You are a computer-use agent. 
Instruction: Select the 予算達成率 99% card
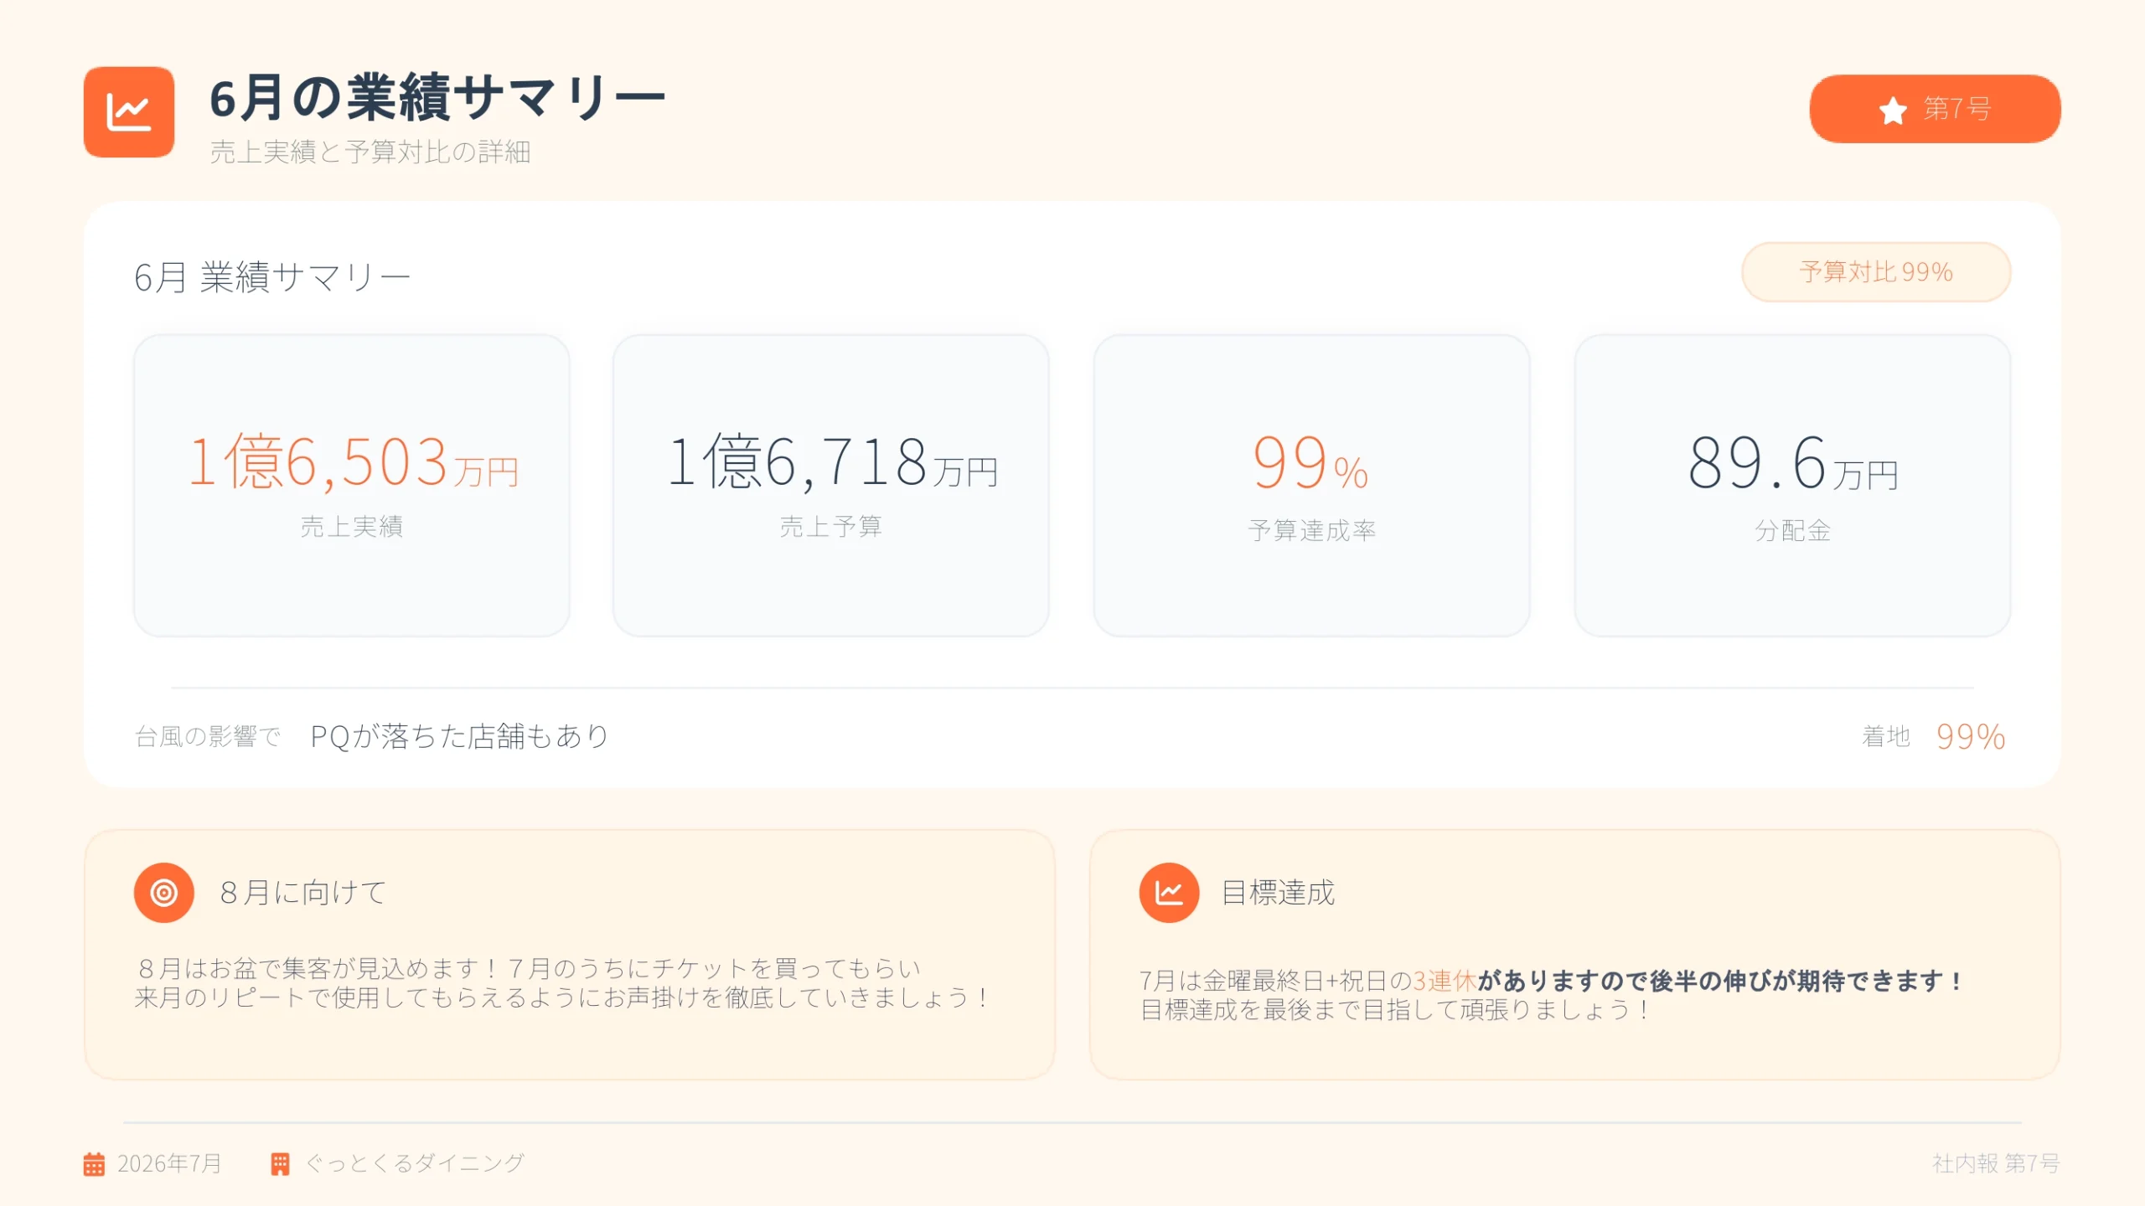click(x=1312, y=486)
